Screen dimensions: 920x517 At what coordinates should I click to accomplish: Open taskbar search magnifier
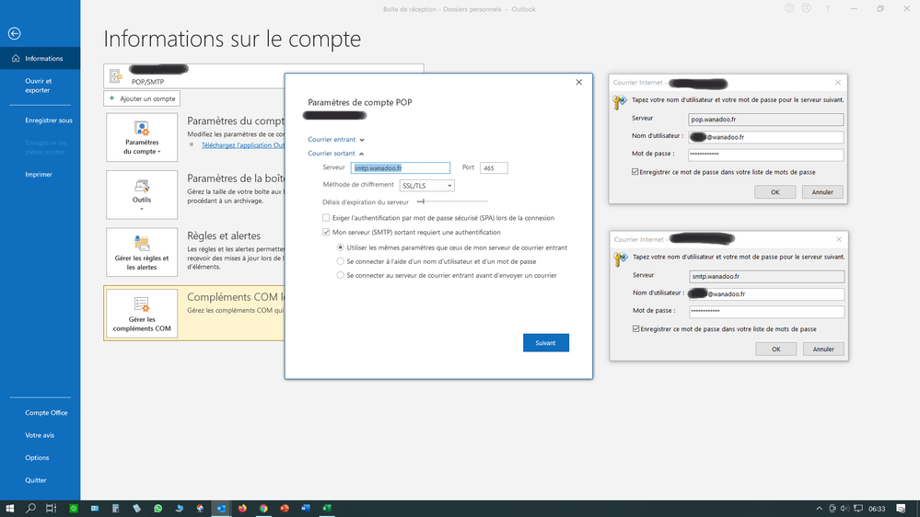[x=30, y=508]
